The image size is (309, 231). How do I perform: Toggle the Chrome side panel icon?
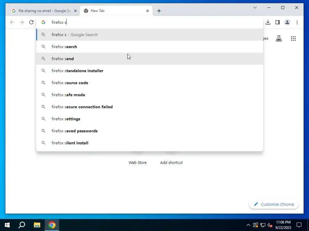[x=278, y=22]
